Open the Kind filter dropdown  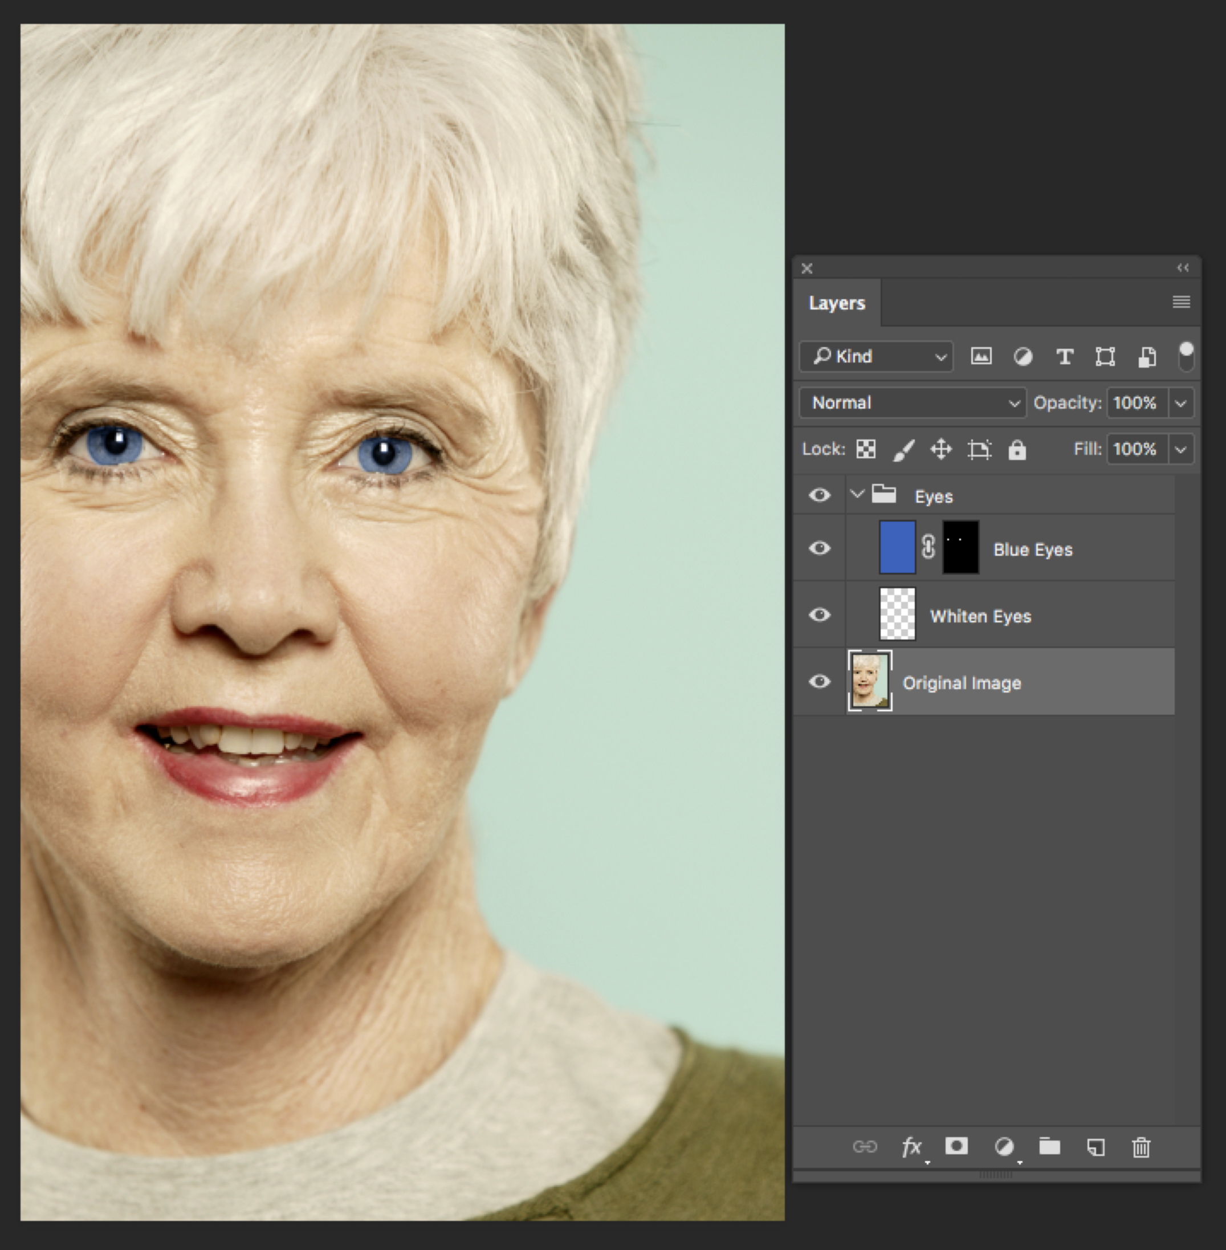tap(875, 356)
